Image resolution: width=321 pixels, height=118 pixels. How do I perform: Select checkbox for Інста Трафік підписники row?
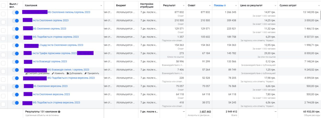3,55
